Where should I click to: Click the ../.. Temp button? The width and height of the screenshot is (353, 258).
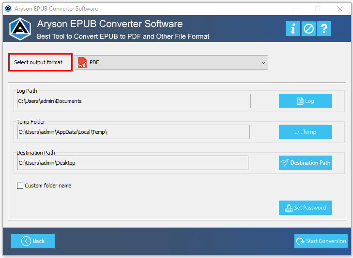(x=305, y=132)
